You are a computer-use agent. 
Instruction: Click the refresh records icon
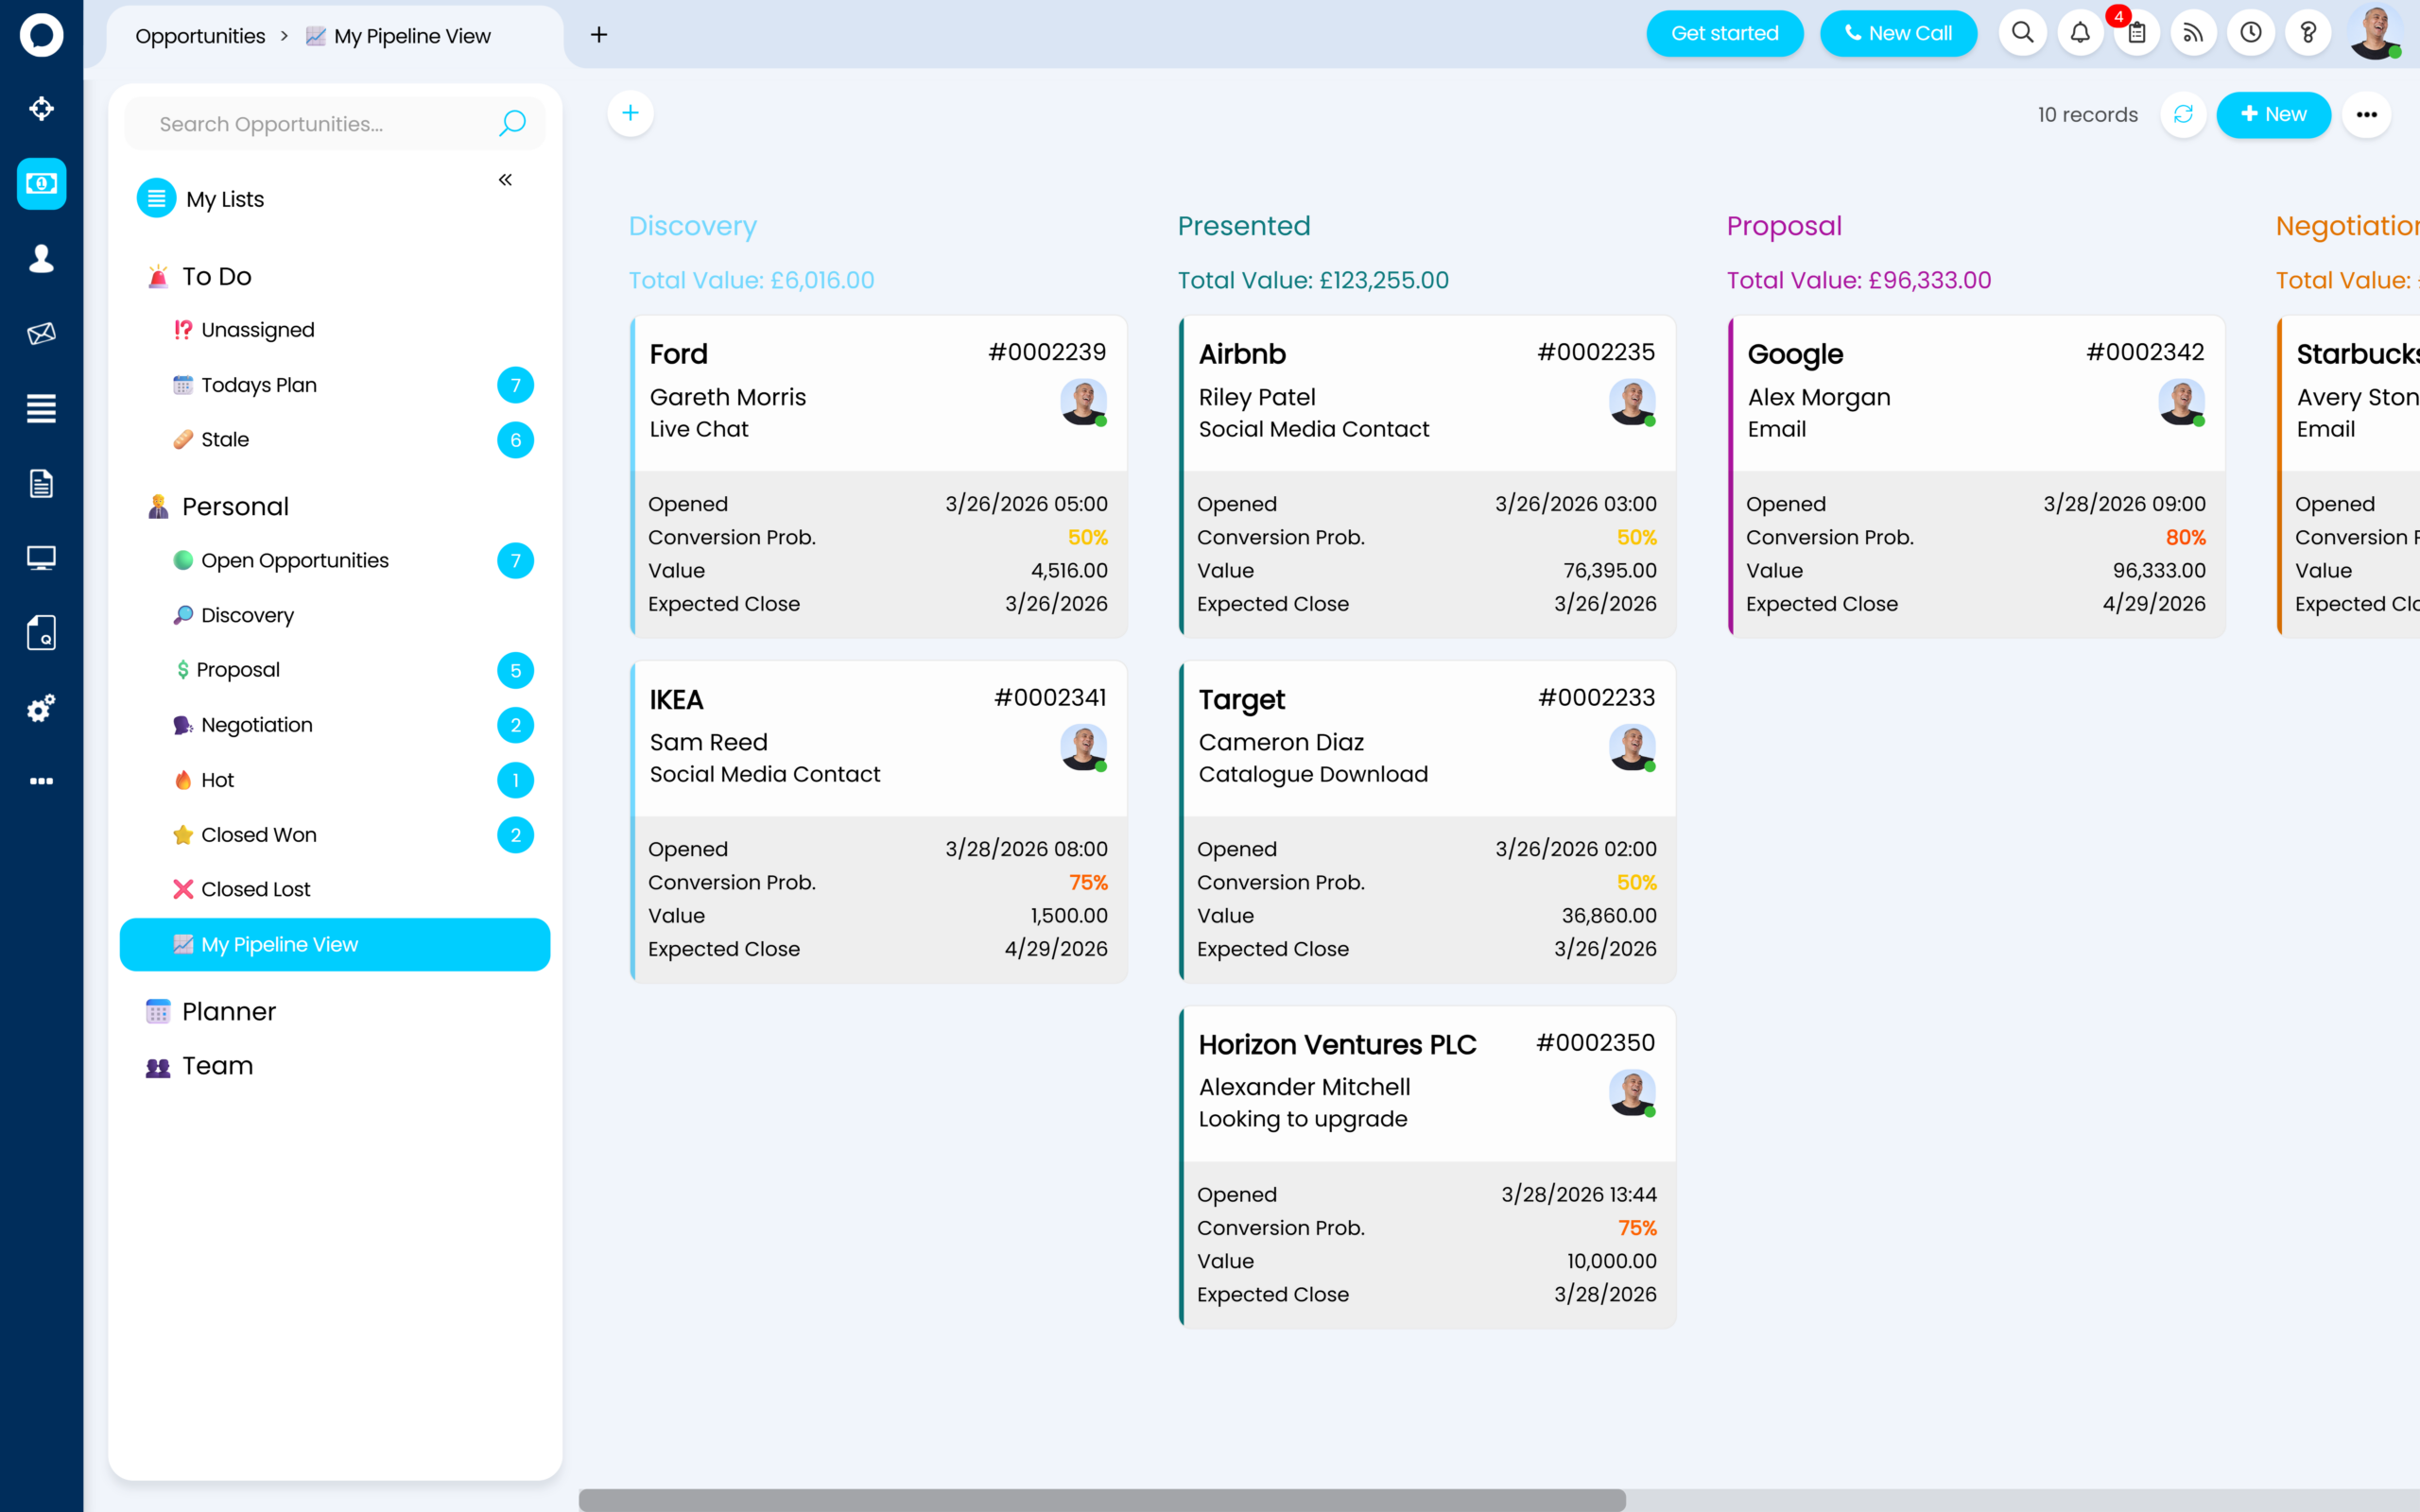coord(2183,114)
